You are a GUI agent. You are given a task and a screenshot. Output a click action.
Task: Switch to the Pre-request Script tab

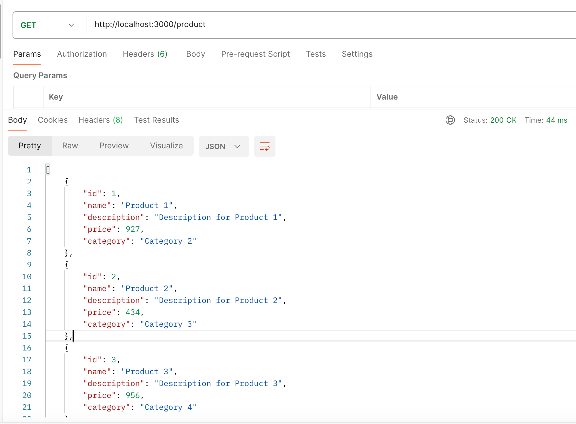click(x=255, y=54)
